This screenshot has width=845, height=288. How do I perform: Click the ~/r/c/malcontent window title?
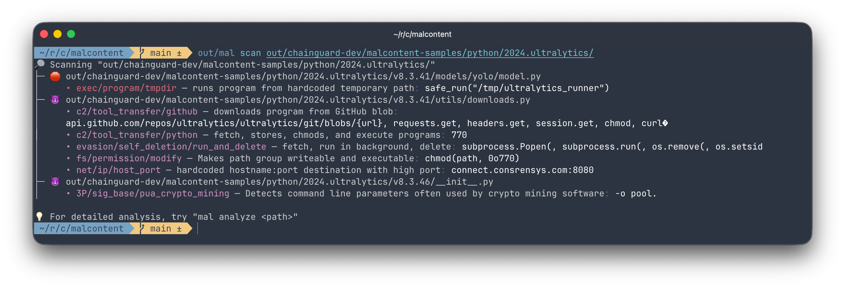click(422, 34)
